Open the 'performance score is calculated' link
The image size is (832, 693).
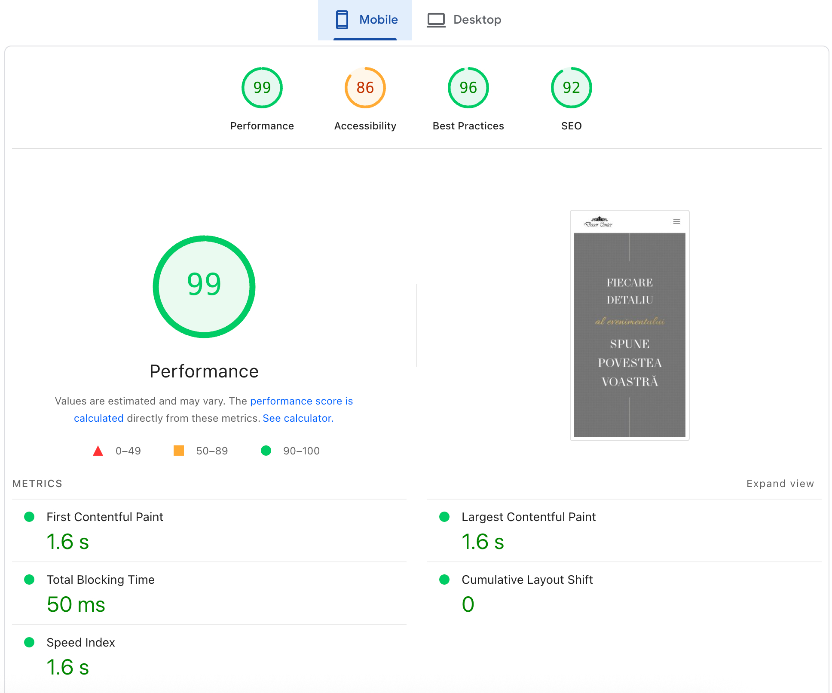click(x=301, y=401)
